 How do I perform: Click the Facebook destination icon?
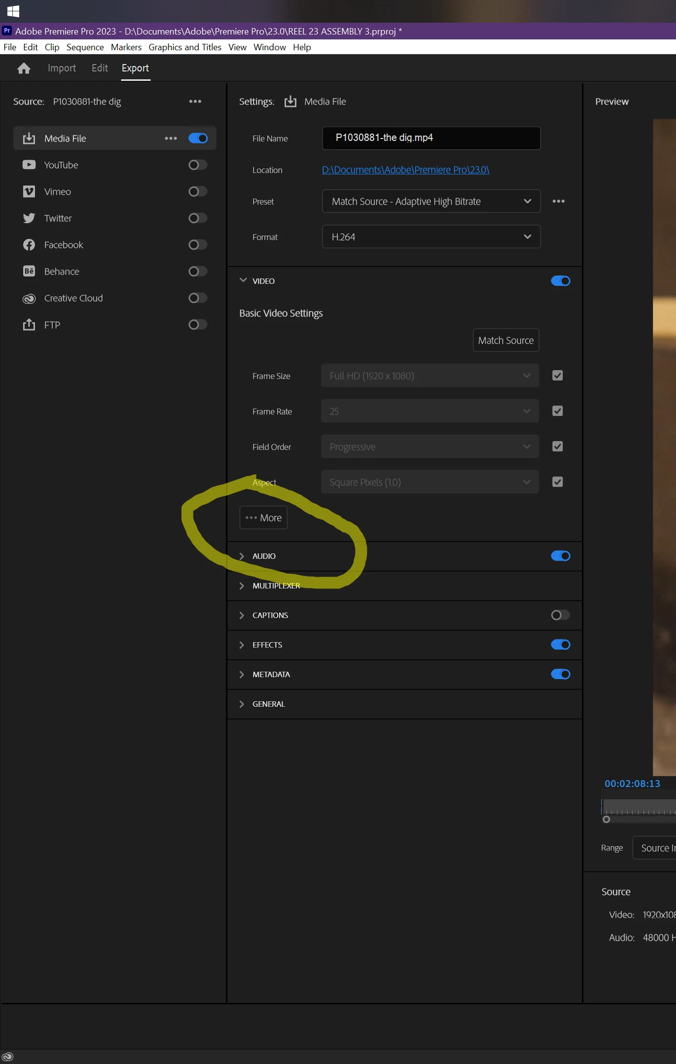29,245
